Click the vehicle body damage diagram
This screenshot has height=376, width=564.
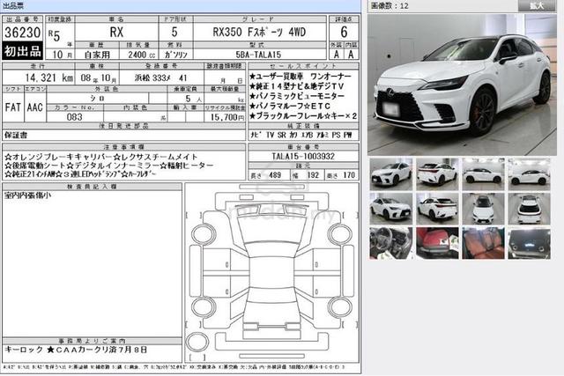tap(272, 273)
